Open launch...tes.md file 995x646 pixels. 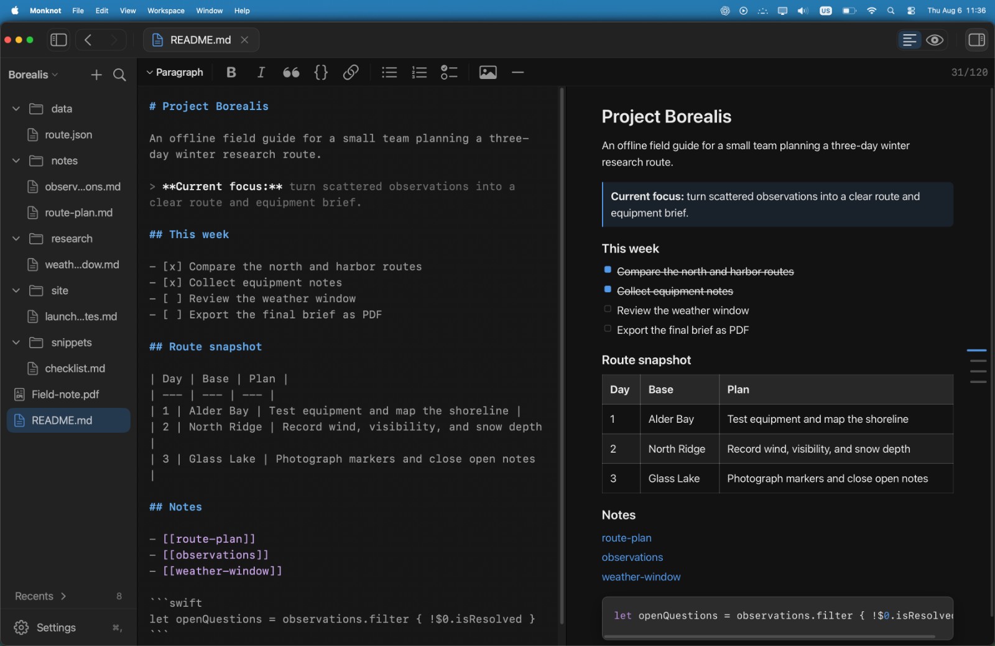(68, 316)
